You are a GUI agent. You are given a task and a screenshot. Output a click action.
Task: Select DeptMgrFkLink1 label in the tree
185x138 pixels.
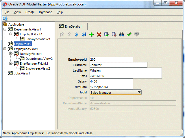[x=31, y=54]
